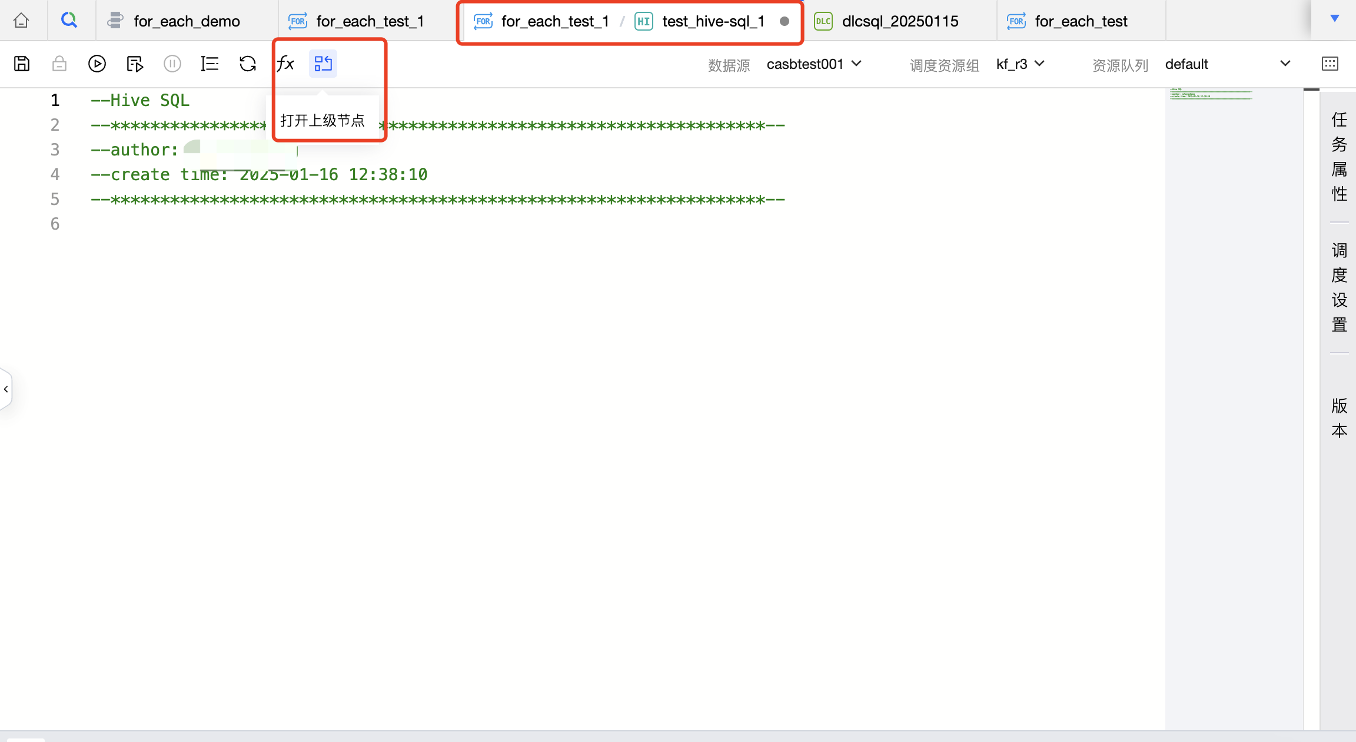
Task: Switch to the dlcsql_20250115 tab
Action: pyautogui.click(x=899, y=21)
